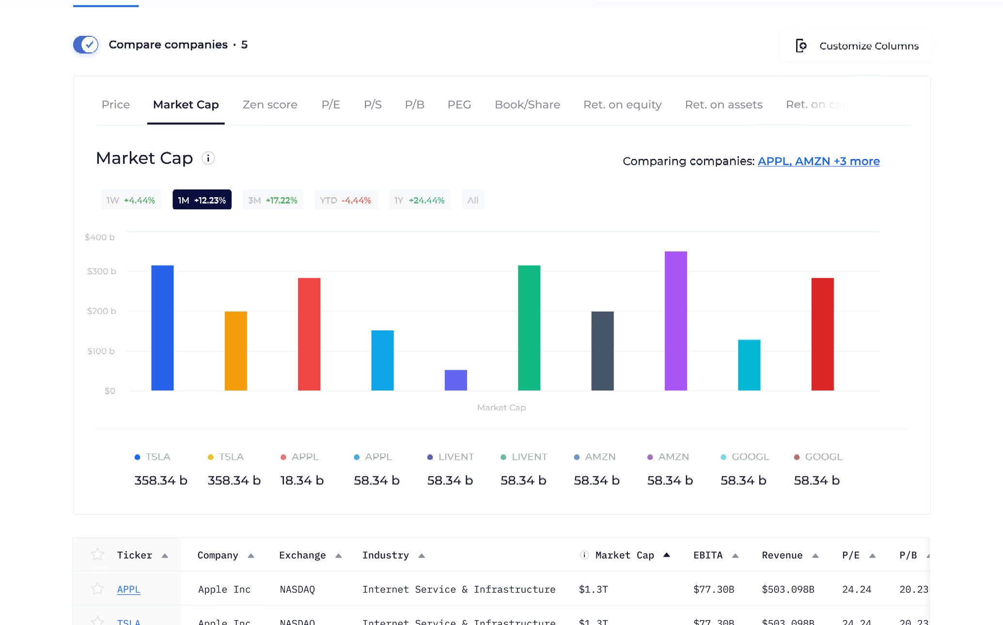Switch to the Book/Share tab
This screenshot has width=1003, height=625.
click(527, 105)
